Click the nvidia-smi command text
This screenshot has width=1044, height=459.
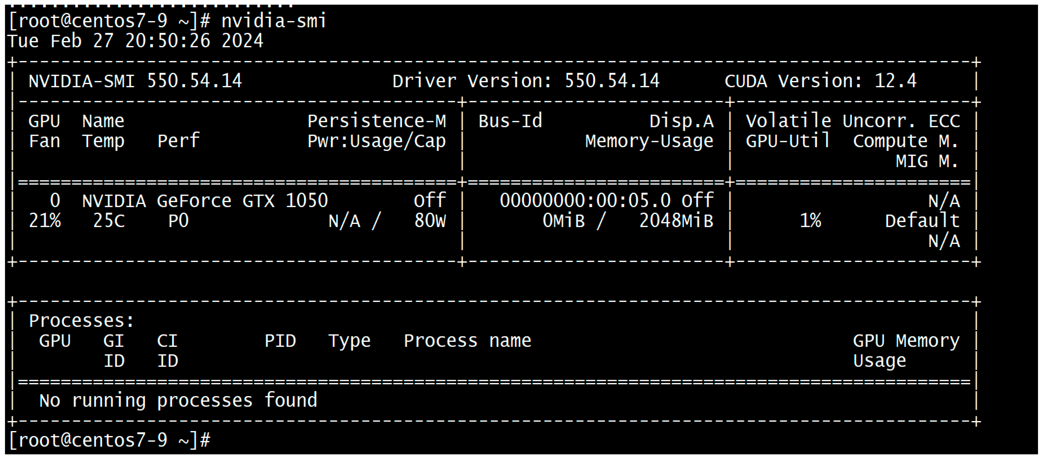[x=273, y=21]
